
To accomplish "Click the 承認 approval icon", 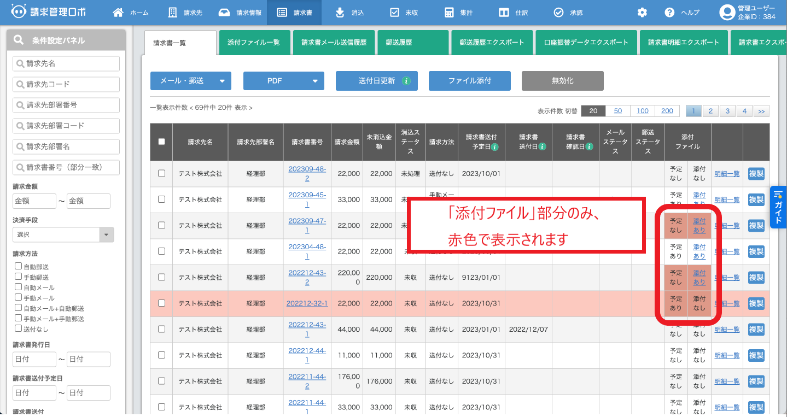I will (x=559, y=11).
